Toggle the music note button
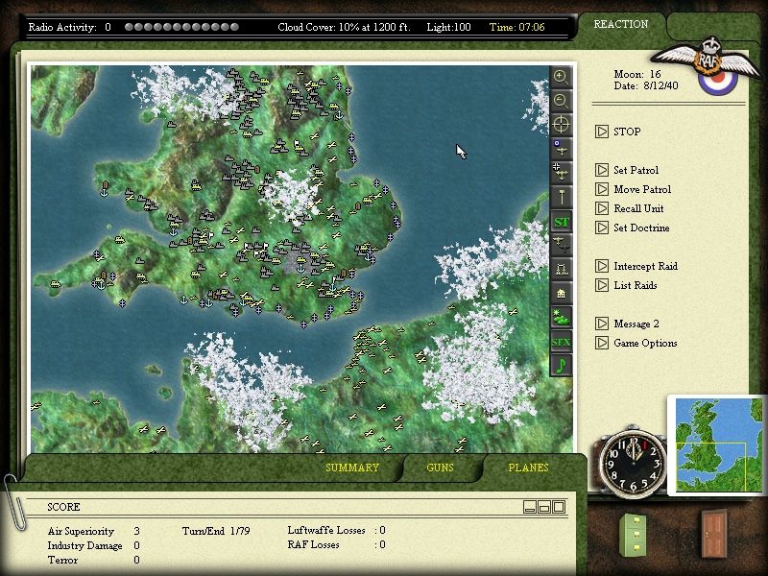Viewport: 768px width, 576px height. [x=562, y=365]
